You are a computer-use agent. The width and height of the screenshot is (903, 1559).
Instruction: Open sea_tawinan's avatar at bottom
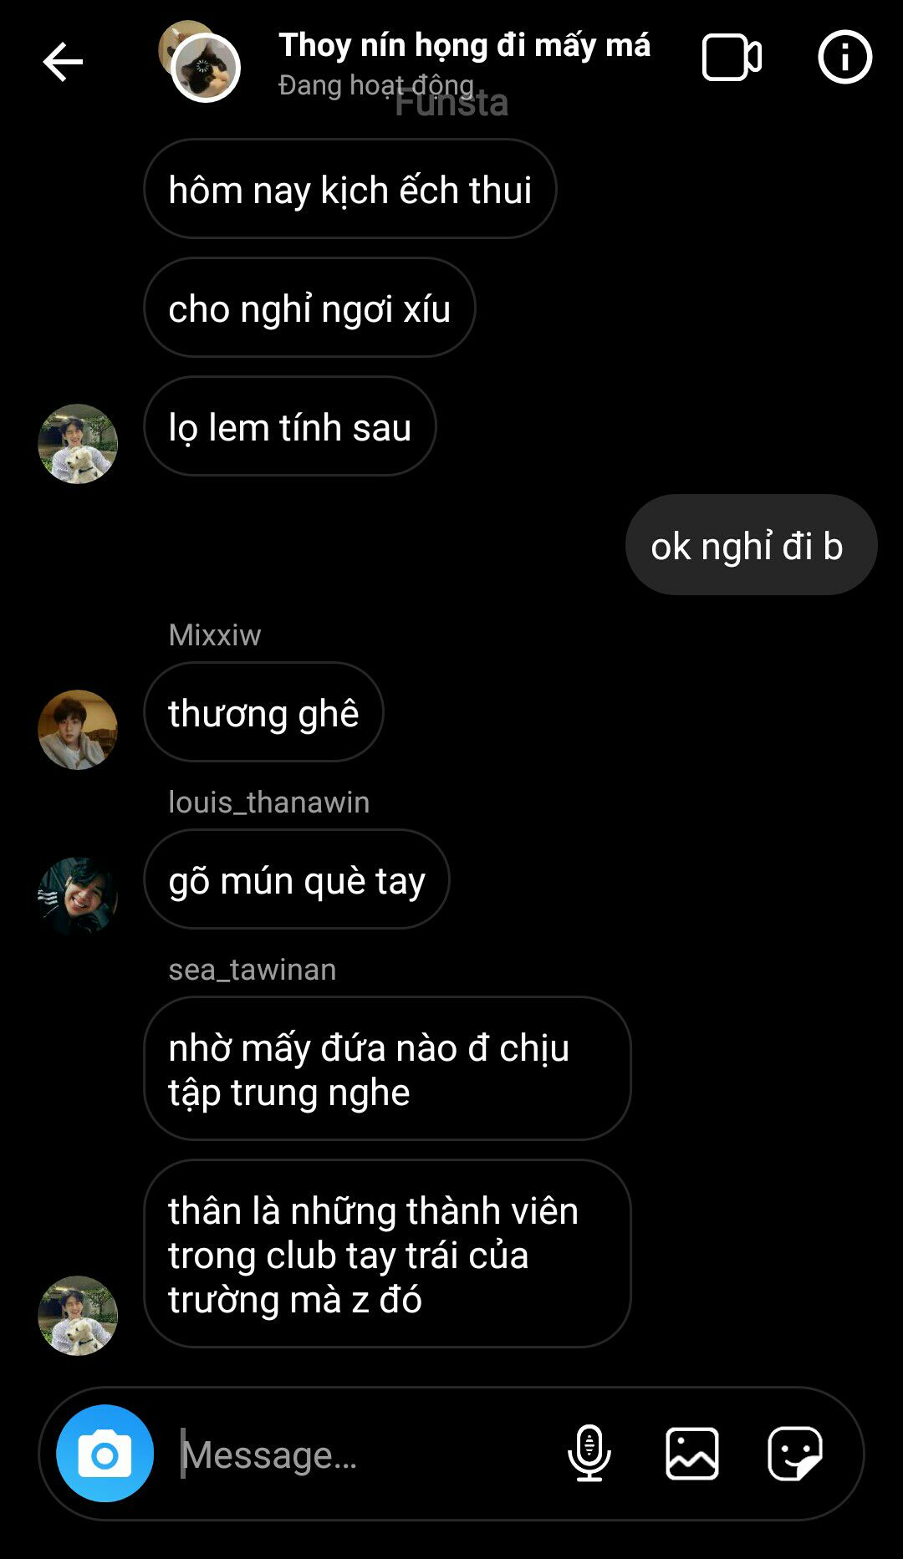[78, 1316]
